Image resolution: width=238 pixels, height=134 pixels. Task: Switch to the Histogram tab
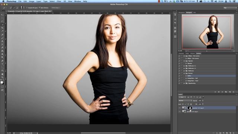pyautogui.click(x=181, y=12)
